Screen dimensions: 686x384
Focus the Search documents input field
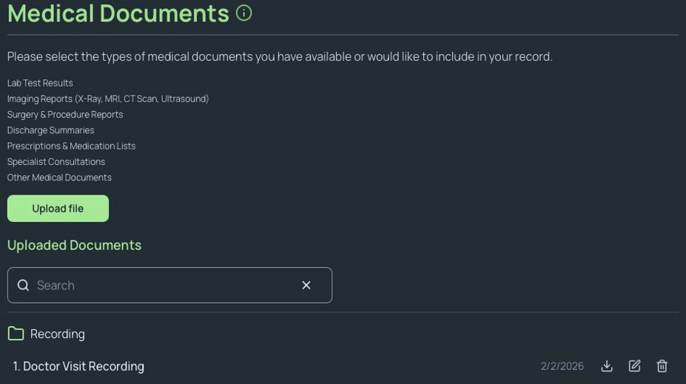click(x=163, y=286)
